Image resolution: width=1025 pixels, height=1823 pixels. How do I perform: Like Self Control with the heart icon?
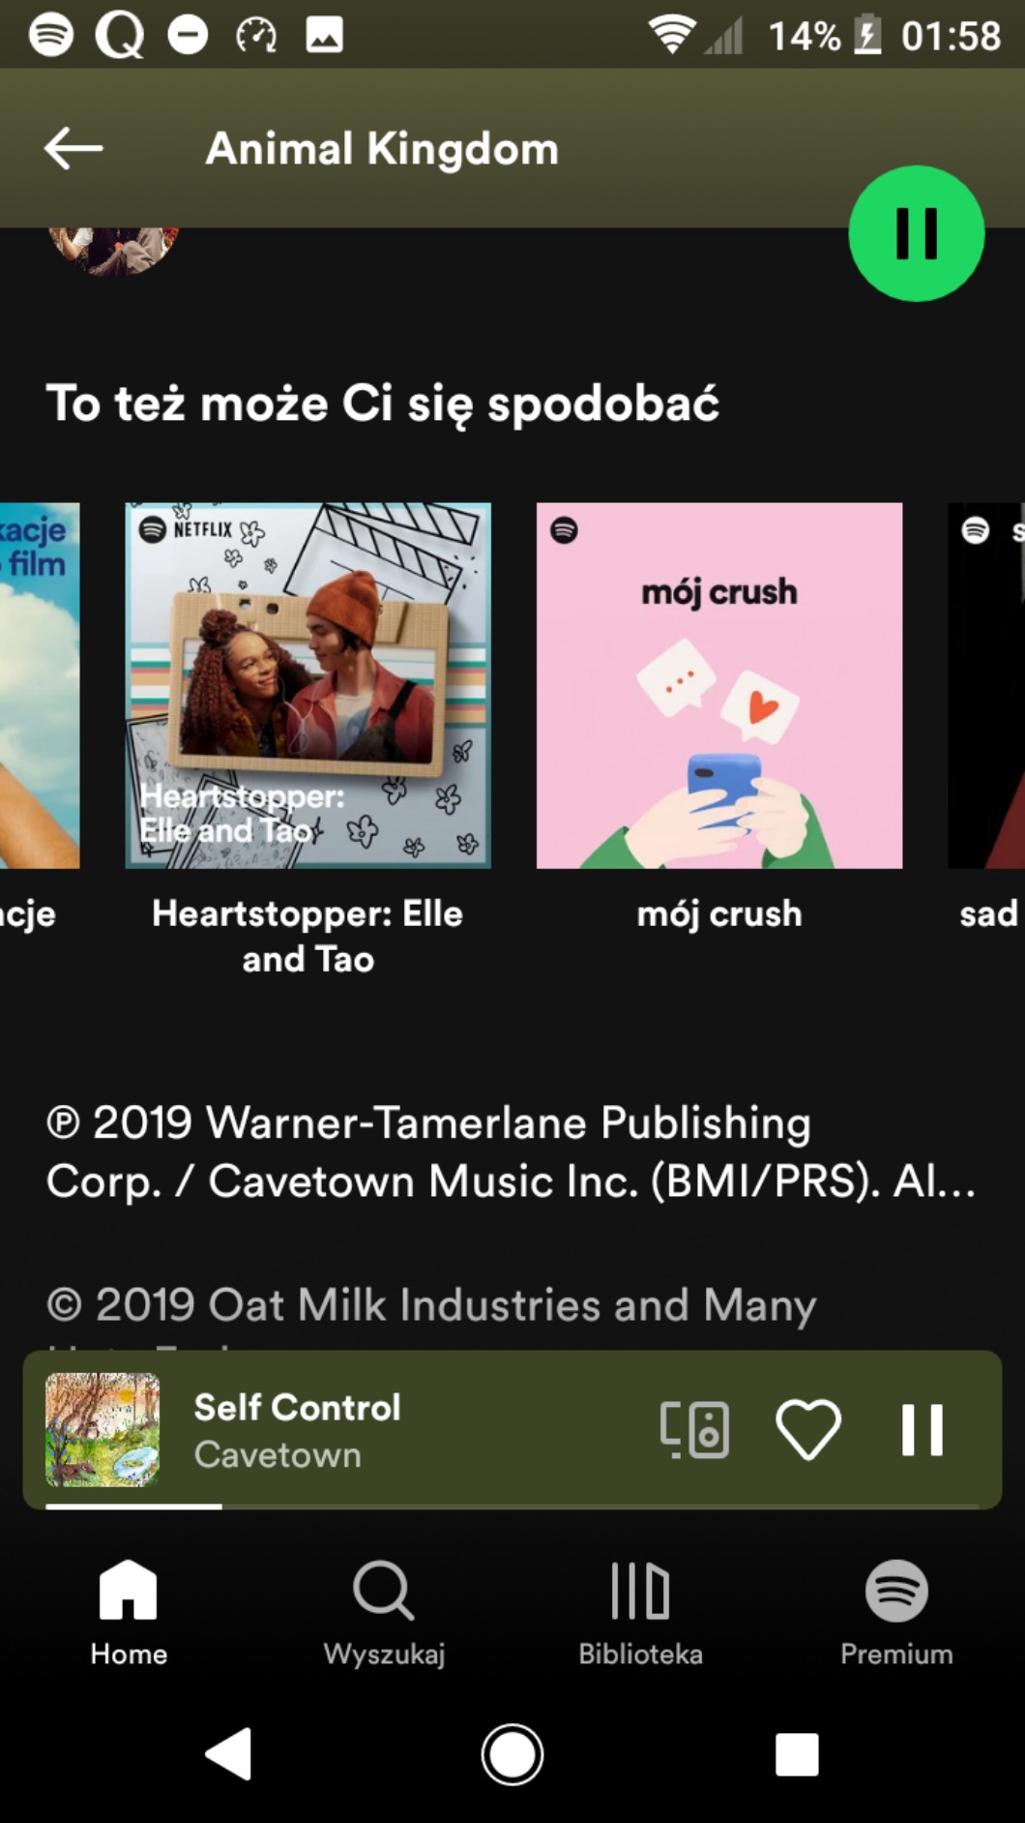click(x=808, y=1429)
